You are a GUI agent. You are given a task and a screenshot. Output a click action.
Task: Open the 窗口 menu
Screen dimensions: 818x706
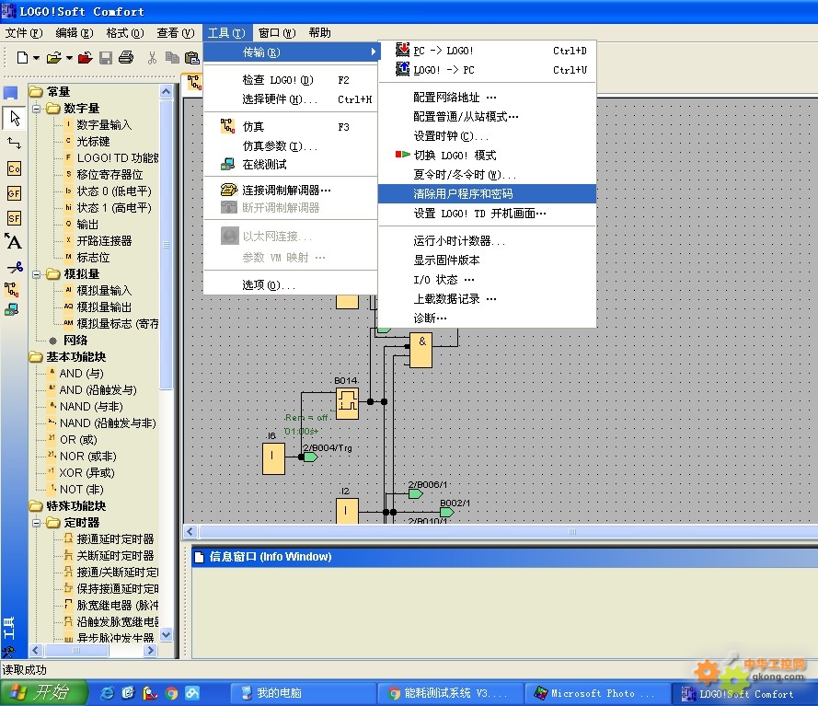[x=277, y=33]
